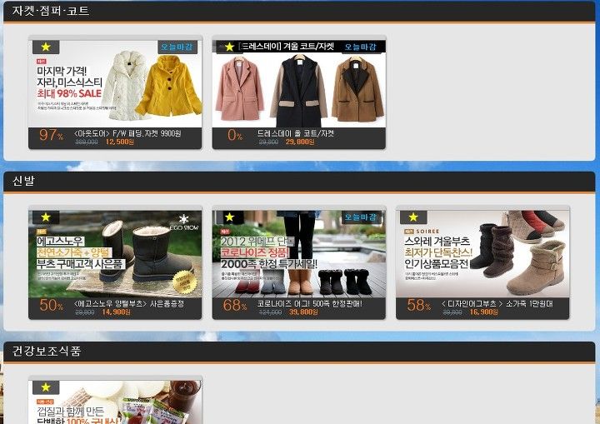
Task: Click [드레스데이] 겨울 코트/자켓 title bar
Action: pos(287,47)
